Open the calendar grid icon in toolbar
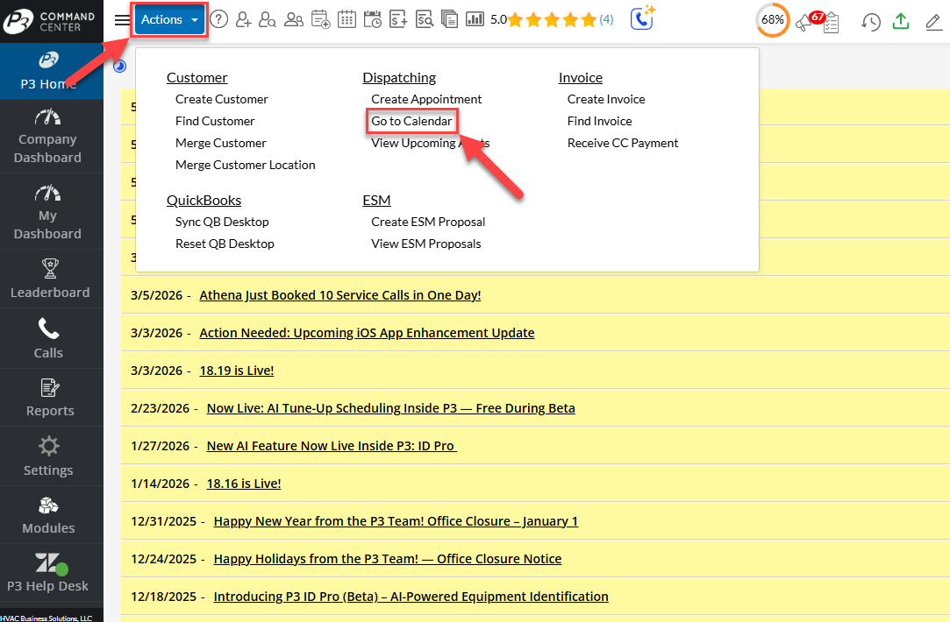Viewport: 950px width, 622px height. coord(346,20)
